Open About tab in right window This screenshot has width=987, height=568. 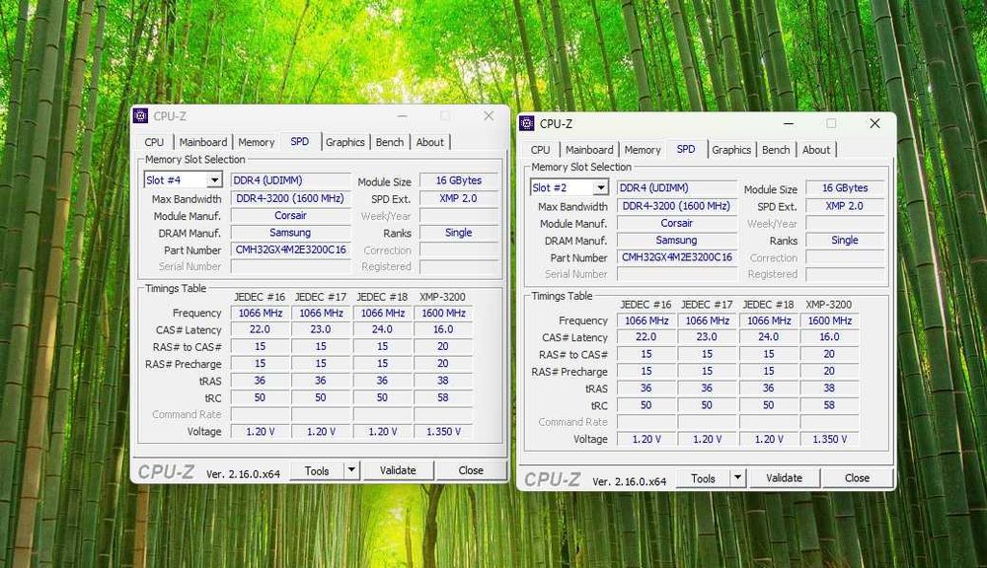pos(816,150)
